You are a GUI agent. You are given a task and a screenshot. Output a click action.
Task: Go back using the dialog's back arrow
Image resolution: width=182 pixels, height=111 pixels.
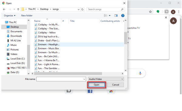point(4,9)
